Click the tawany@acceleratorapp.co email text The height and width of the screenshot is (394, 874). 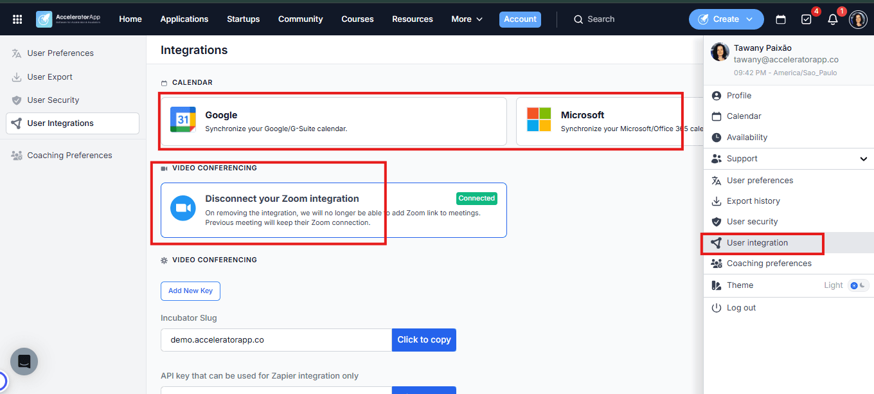pos(786,60)
